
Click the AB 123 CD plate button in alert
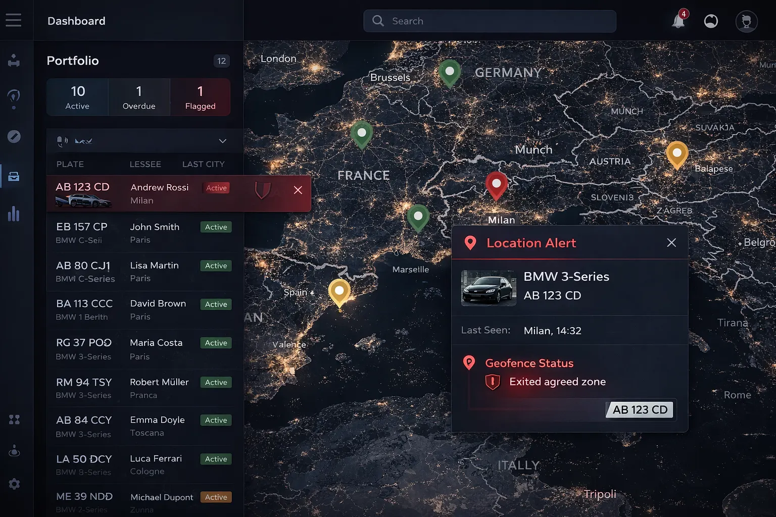[x=640, y=410]
